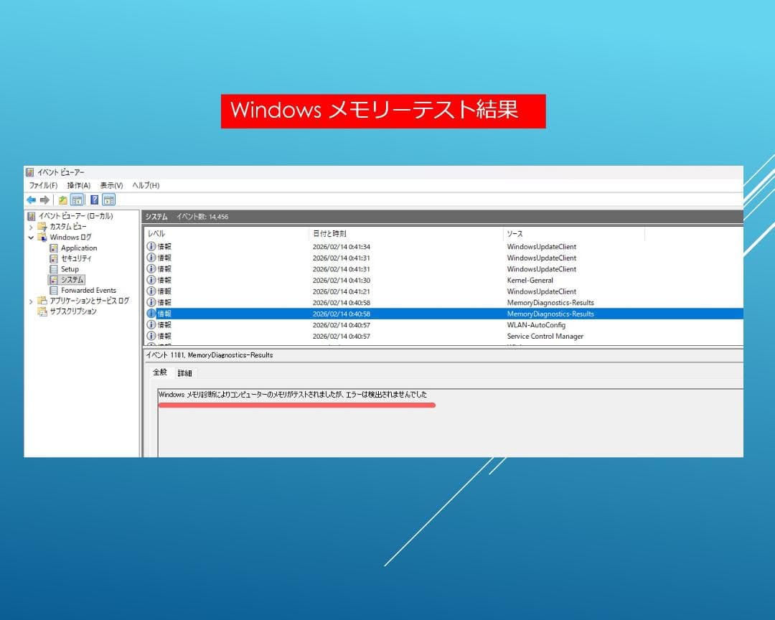Click the カスタム ビュー folder icon
775x620 pixels.
tap(42, 227)
